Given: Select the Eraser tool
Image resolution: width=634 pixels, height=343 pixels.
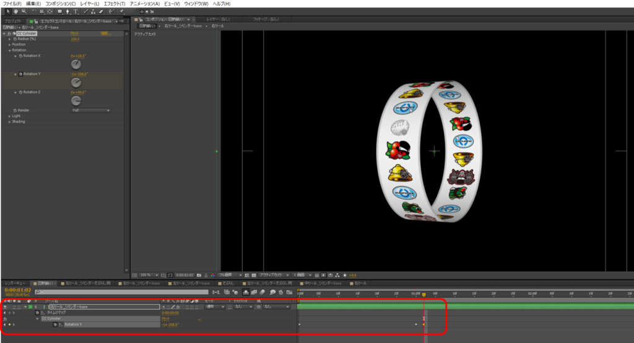Looking at the screenshot, I should 101,11.
